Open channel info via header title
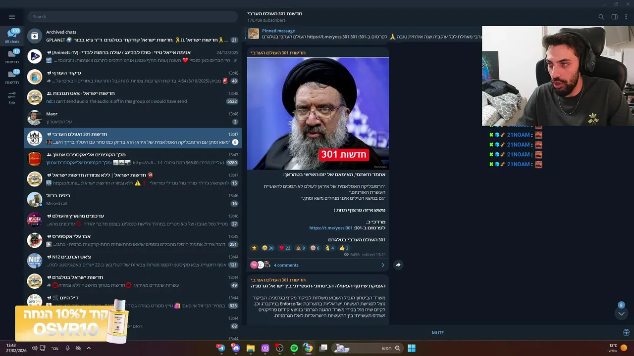 point(275,13)
